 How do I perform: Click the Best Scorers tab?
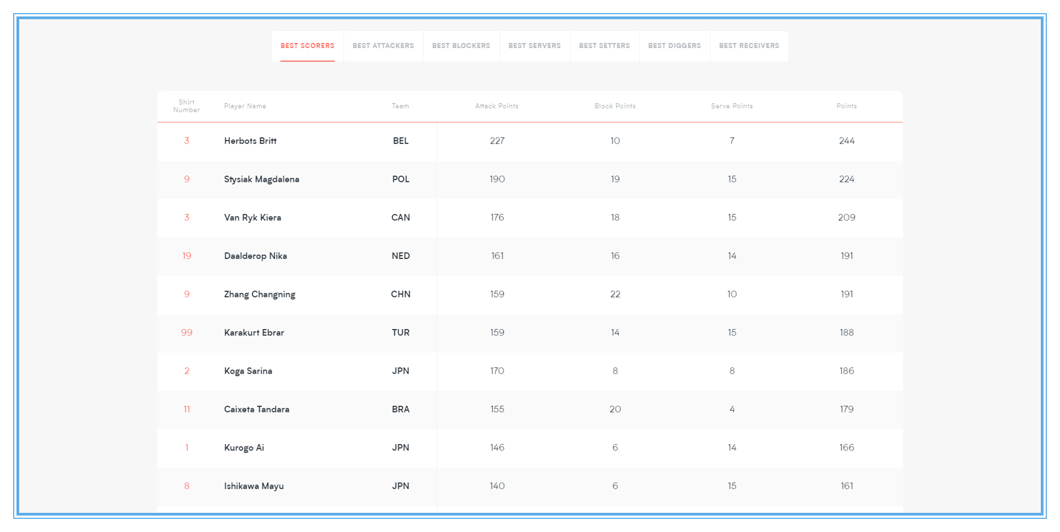coord(307,46)
